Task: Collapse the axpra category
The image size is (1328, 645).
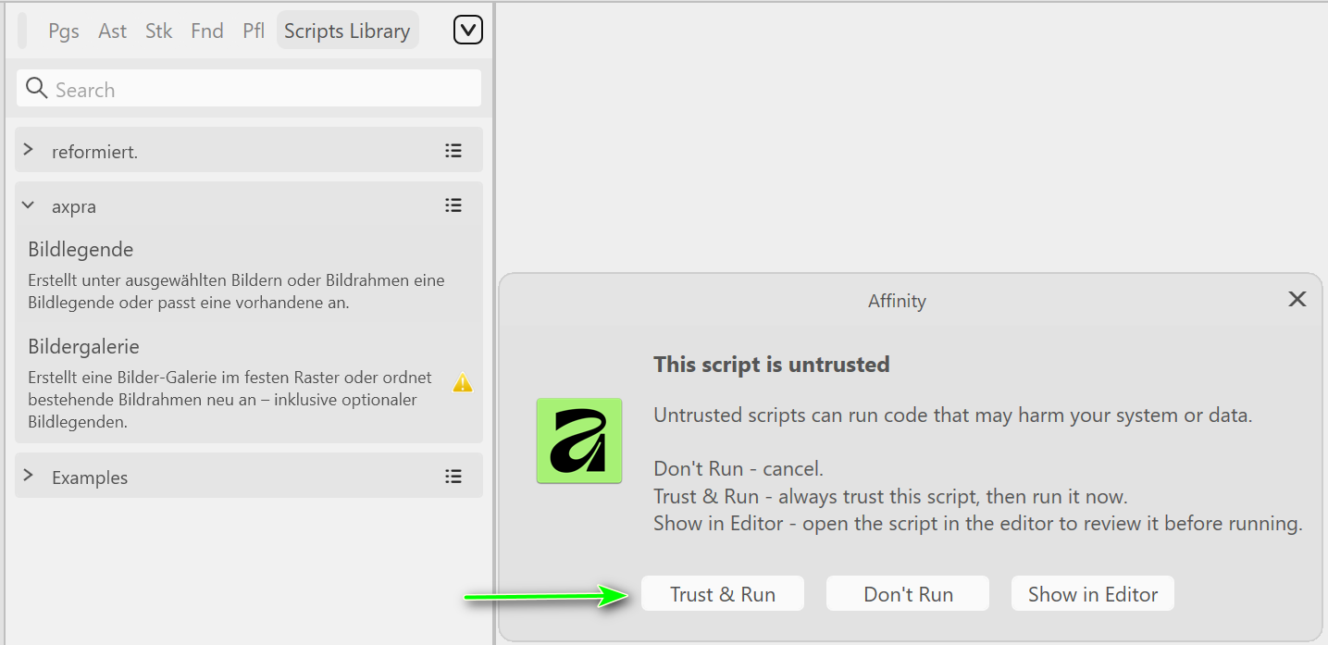Action: (28, 205)
